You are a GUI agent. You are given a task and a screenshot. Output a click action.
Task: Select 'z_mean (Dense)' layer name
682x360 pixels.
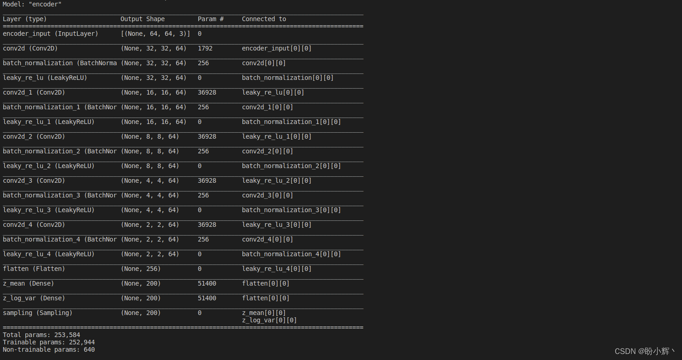click(x=29, y=283)
